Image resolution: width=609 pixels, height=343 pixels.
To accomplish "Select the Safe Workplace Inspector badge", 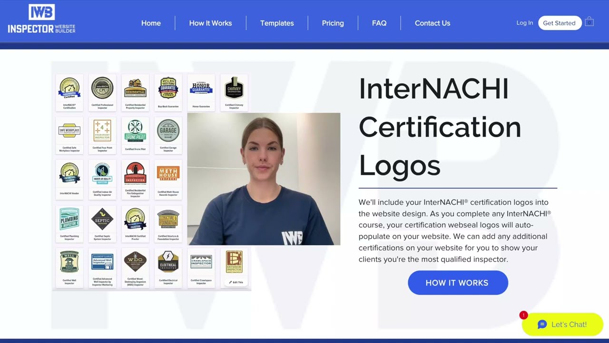I will (x=69, y=135).
